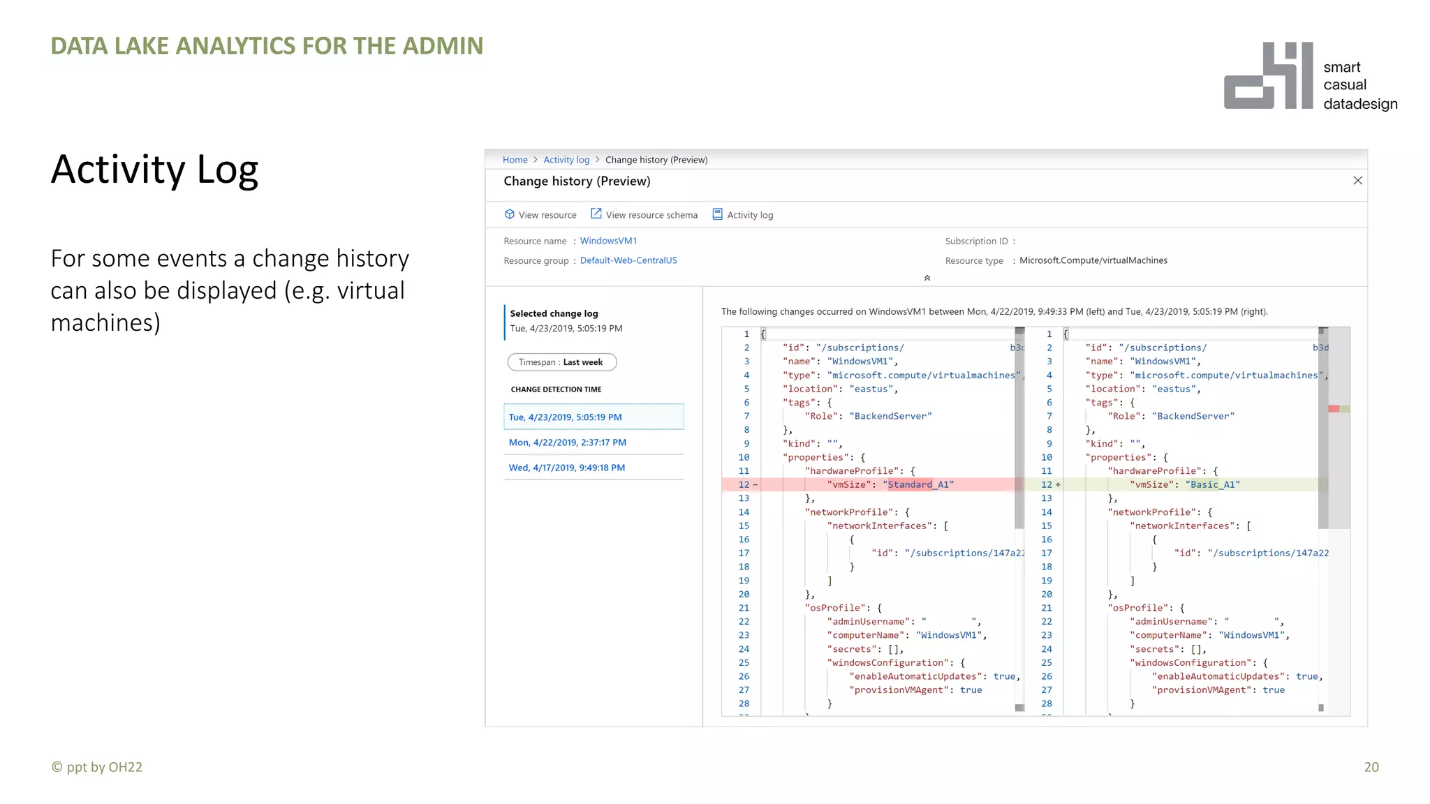Click smart casual datadesign logo
Screen dimensions: 1430x804
(1311, 76)
